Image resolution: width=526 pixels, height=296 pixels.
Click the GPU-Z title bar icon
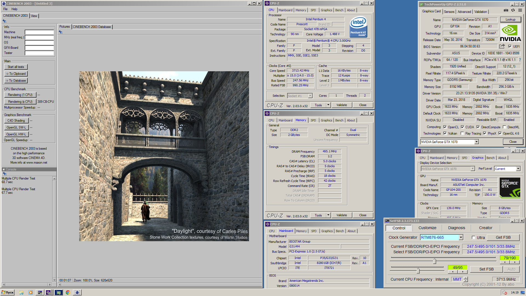(422, 4)
